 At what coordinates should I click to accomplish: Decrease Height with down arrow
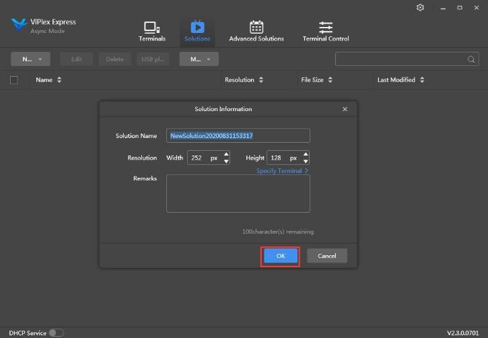pyautogui.click(x=306, y=161)
